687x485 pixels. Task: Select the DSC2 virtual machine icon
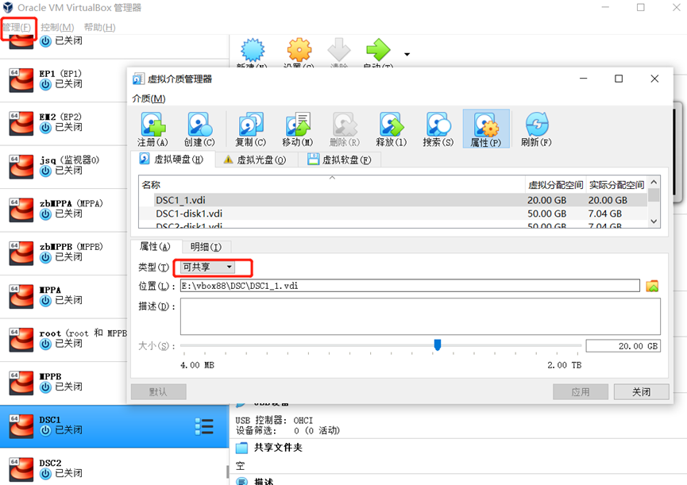[x=21, y=469]
